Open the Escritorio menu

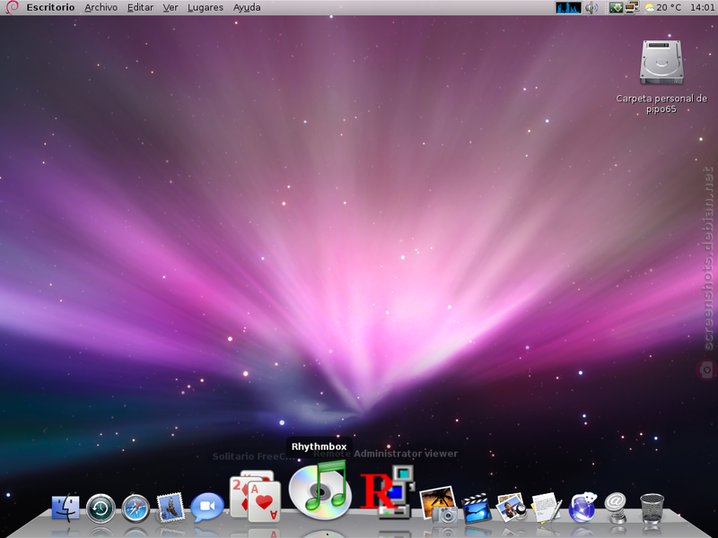(x=50, y=7)
